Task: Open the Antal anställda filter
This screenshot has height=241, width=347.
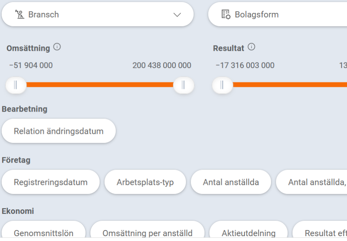Action: point(231,182)
